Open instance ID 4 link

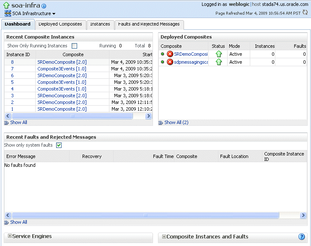tap(12, 89)
